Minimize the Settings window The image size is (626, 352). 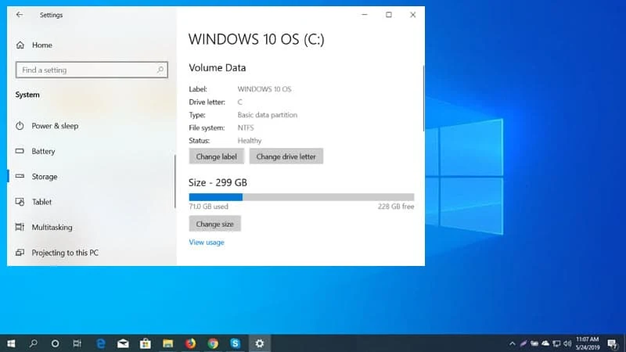(365, 15)
